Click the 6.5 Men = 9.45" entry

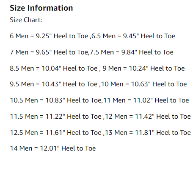115,36
